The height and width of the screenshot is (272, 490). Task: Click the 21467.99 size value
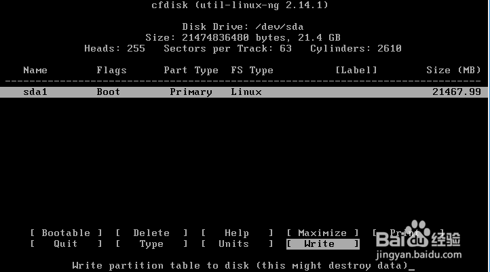click(x=457, y=92)
